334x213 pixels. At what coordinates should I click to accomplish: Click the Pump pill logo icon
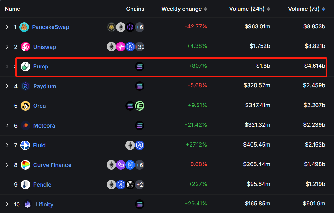point(25,66)
